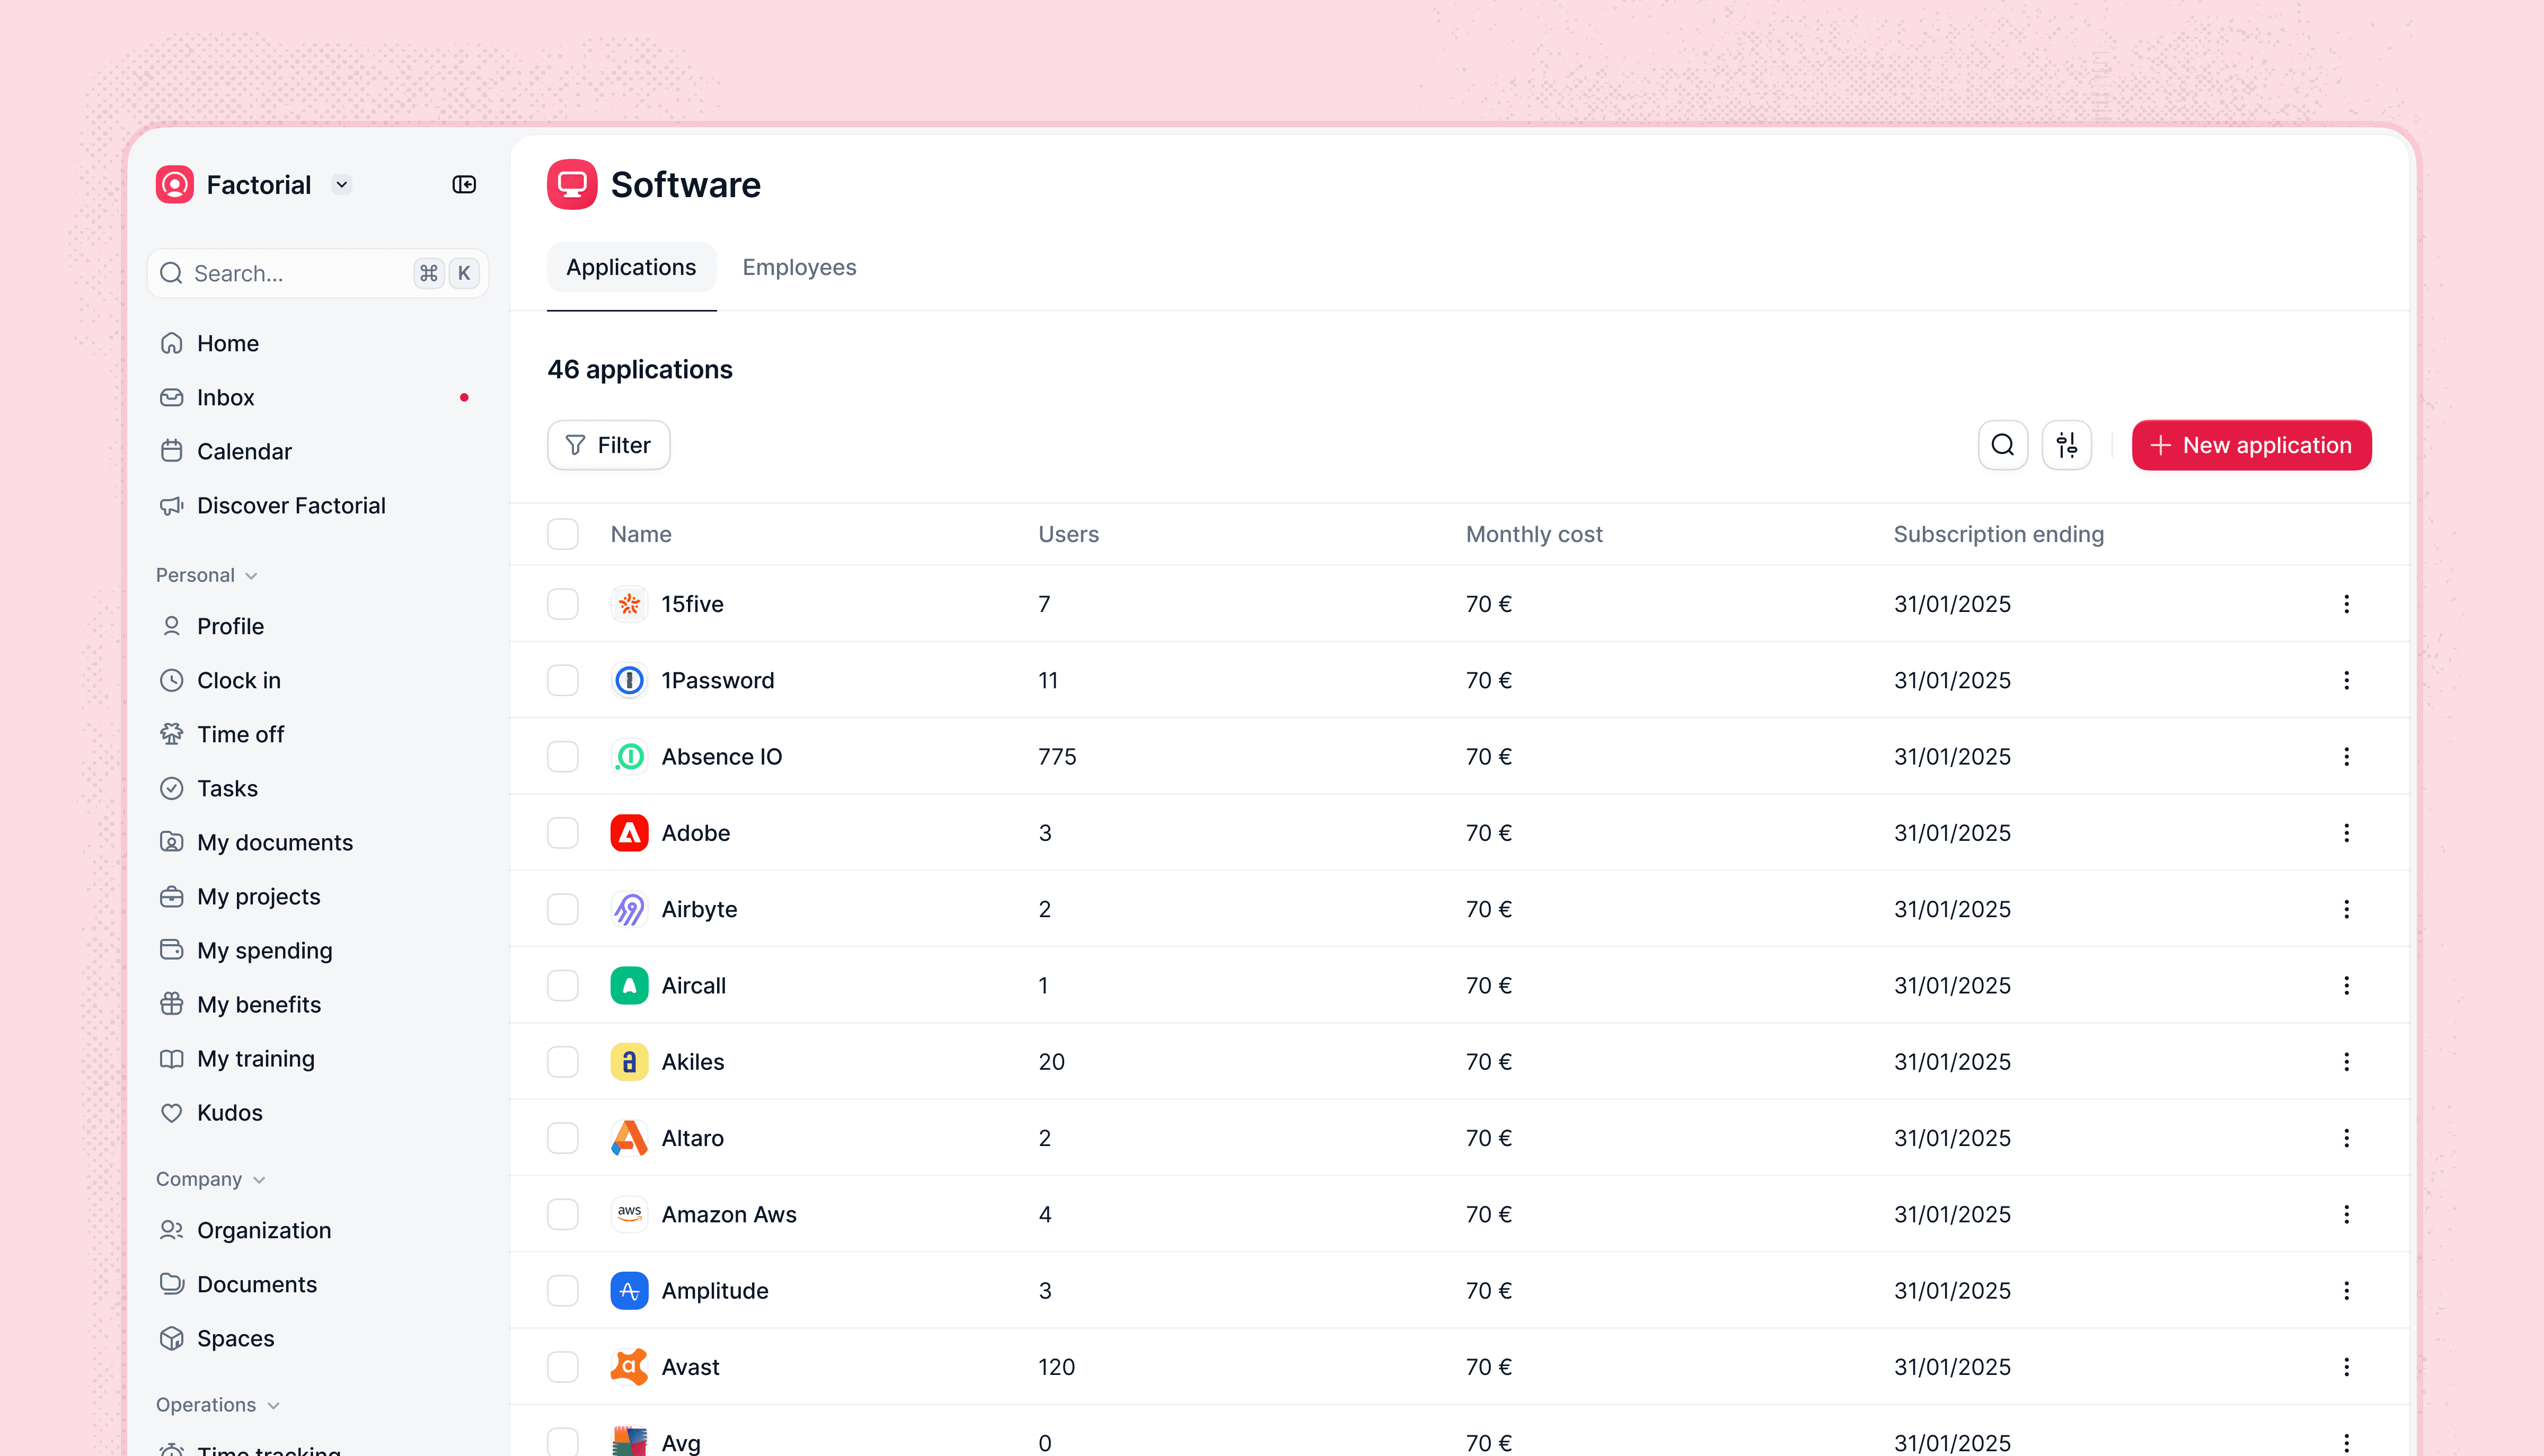The width and height of the screenshot is (2544, 1456).
Task: Collapse the Operations sidebar section
Action: point(218,1405)
